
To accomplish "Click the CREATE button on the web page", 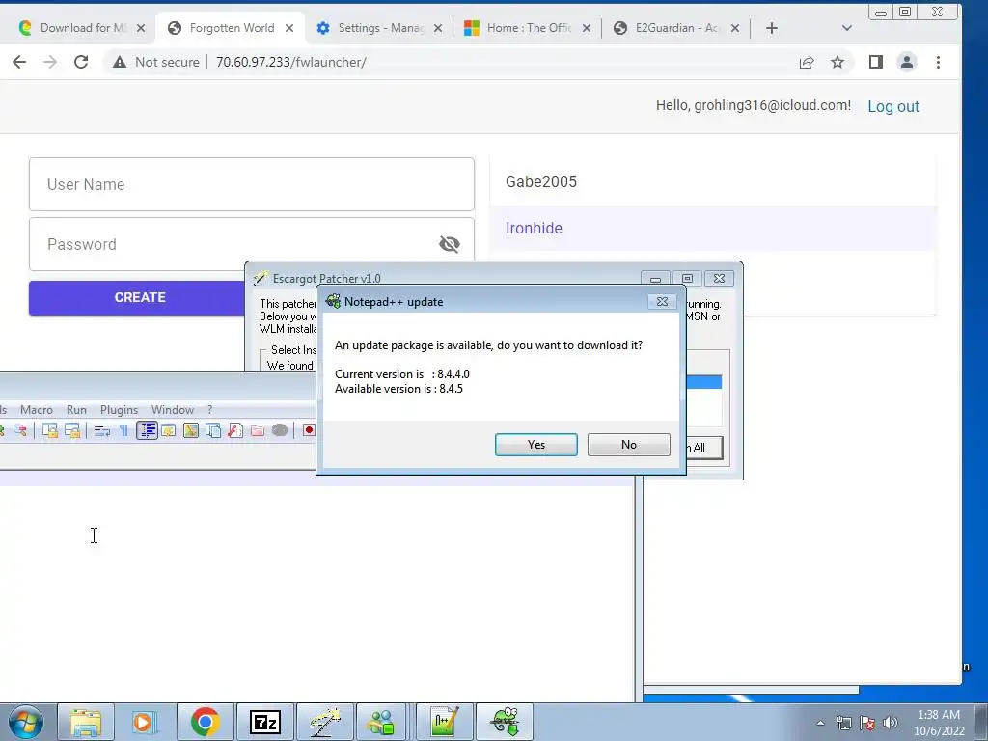I will [x=140, y=297].
